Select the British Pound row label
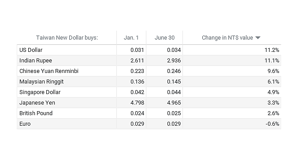The height and width of the screenshot is (167, 298). tap(36, 113)
